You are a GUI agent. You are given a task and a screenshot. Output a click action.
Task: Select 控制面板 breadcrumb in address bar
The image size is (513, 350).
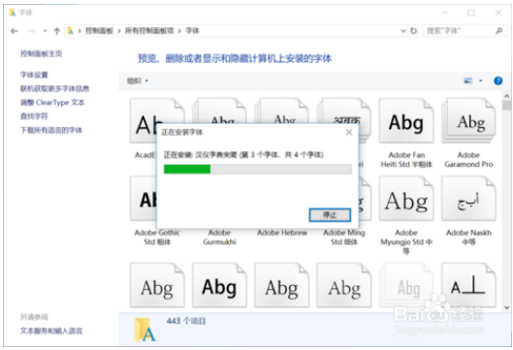tap(99, 31)
